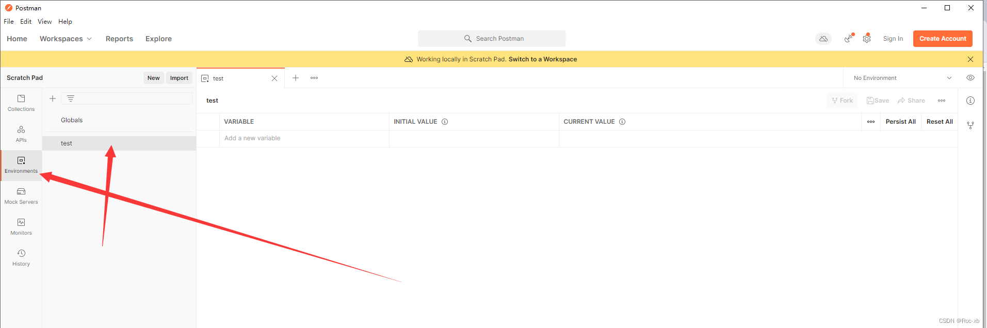Click the Share button
This screenshot has height=328, width=987.
pyautogui.click(x=911, y=101)
